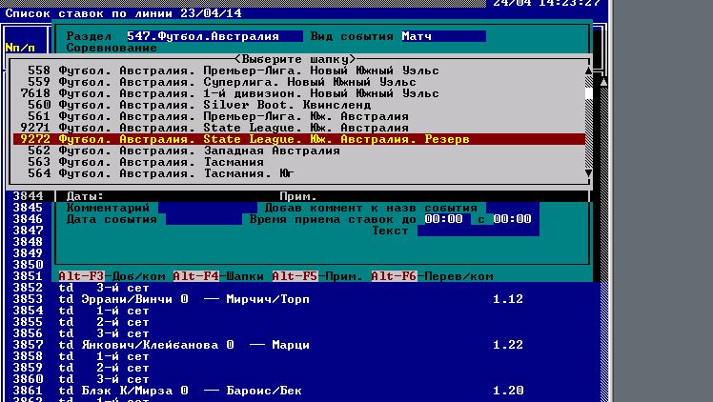Select row 3854 1-й сет

[x=302, y=311]
